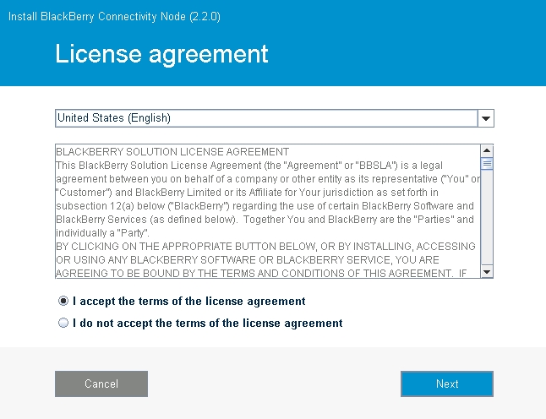Click the 'This BlackBerry Solution License Agreement' sentence
Screen dimensions: 546x419
[254, 165]
